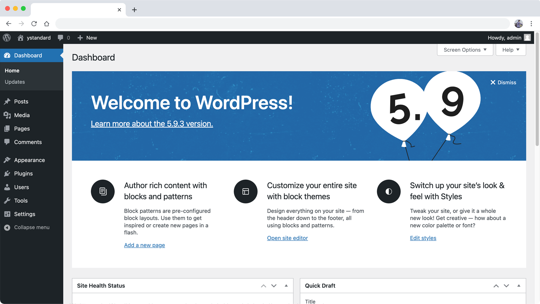Open the comments bubble icon in admin bar
Screen dimensions: 540x304
click(60, 38)
